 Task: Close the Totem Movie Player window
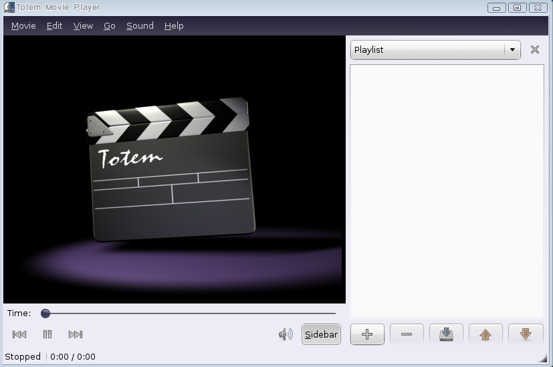538,7
